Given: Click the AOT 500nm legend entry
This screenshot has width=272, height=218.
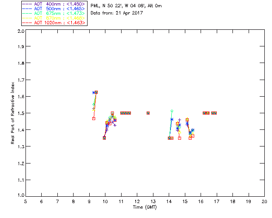Looking at the screenshot, I should point(54,9).
